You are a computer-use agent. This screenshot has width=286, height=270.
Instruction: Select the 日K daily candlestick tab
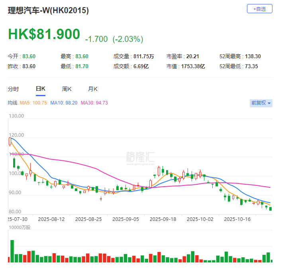click(40, 89)
